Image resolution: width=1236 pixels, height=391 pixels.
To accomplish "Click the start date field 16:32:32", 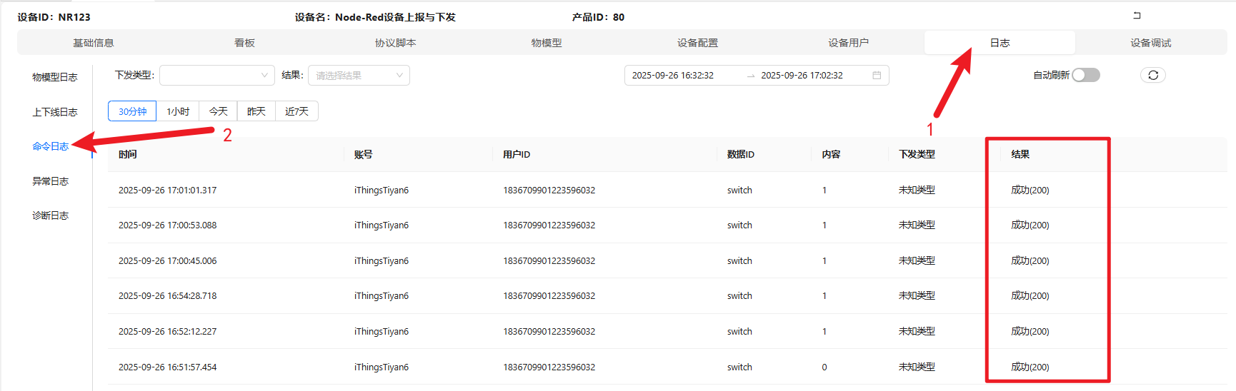I will pos(673,76).
